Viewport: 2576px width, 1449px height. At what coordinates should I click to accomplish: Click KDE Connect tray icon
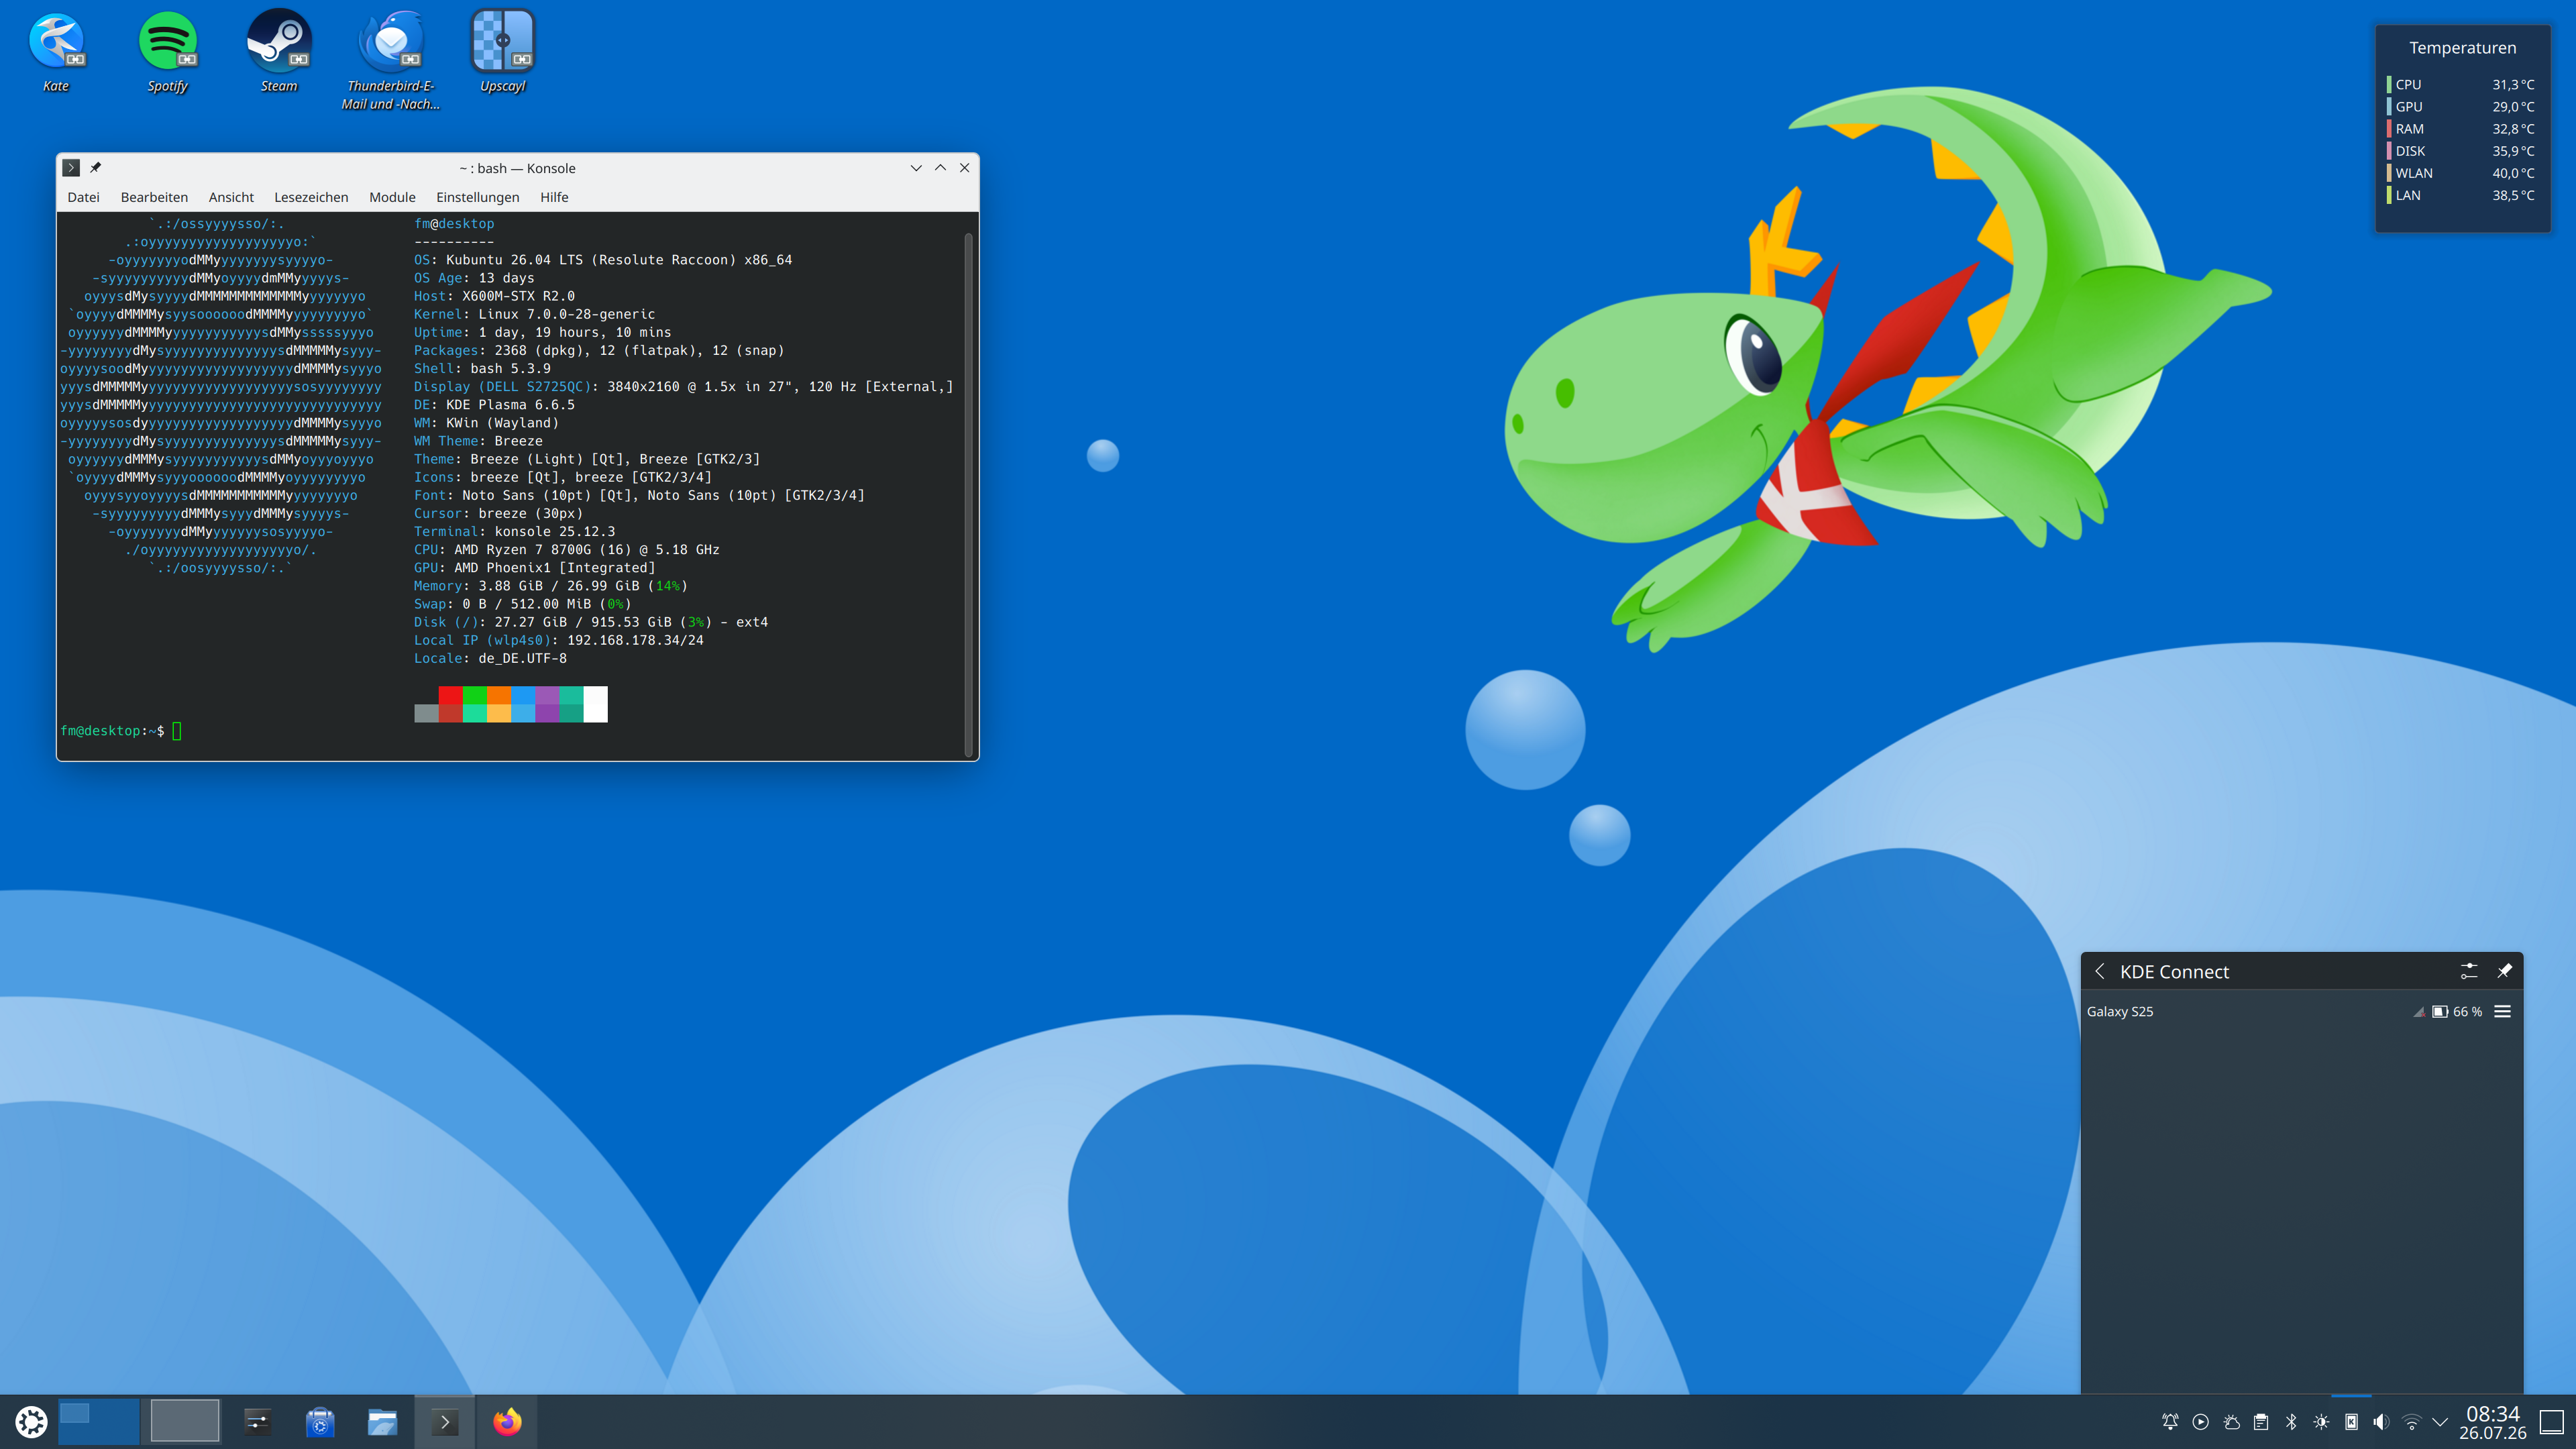[x=2351, y=1421]
